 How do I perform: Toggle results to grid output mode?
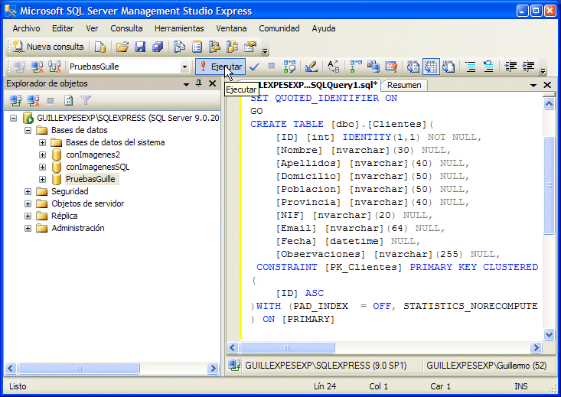(431, 67)
